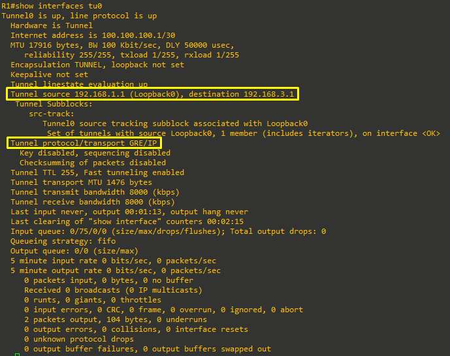Click the 'src-track:' subblock label
The height and width of the screenshot is (356, 450).
tap(52, 114)
